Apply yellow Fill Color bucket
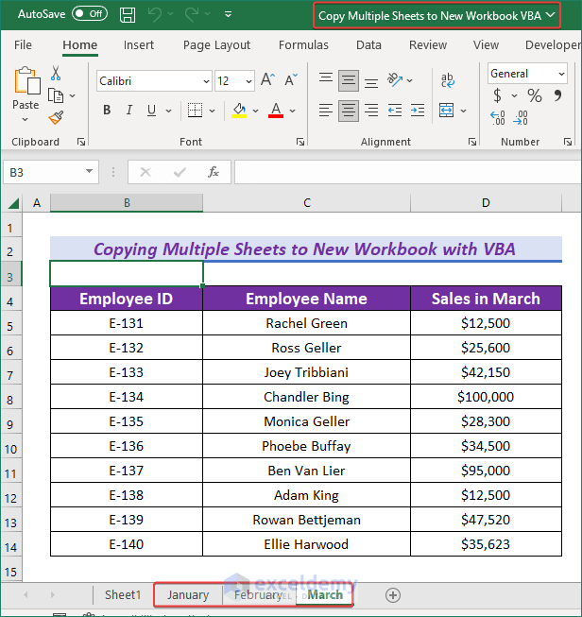 pyautogui.click(x=239, y=111)
